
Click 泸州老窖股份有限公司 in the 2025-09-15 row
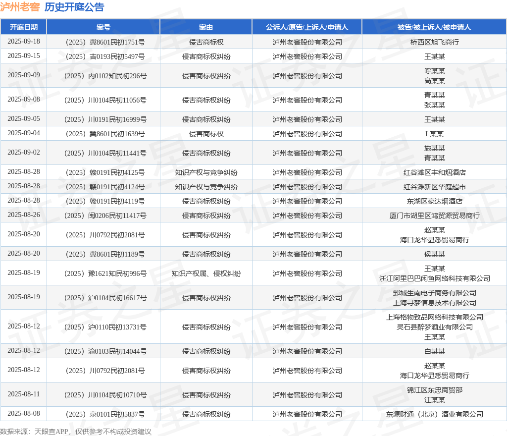click(307, 56)
